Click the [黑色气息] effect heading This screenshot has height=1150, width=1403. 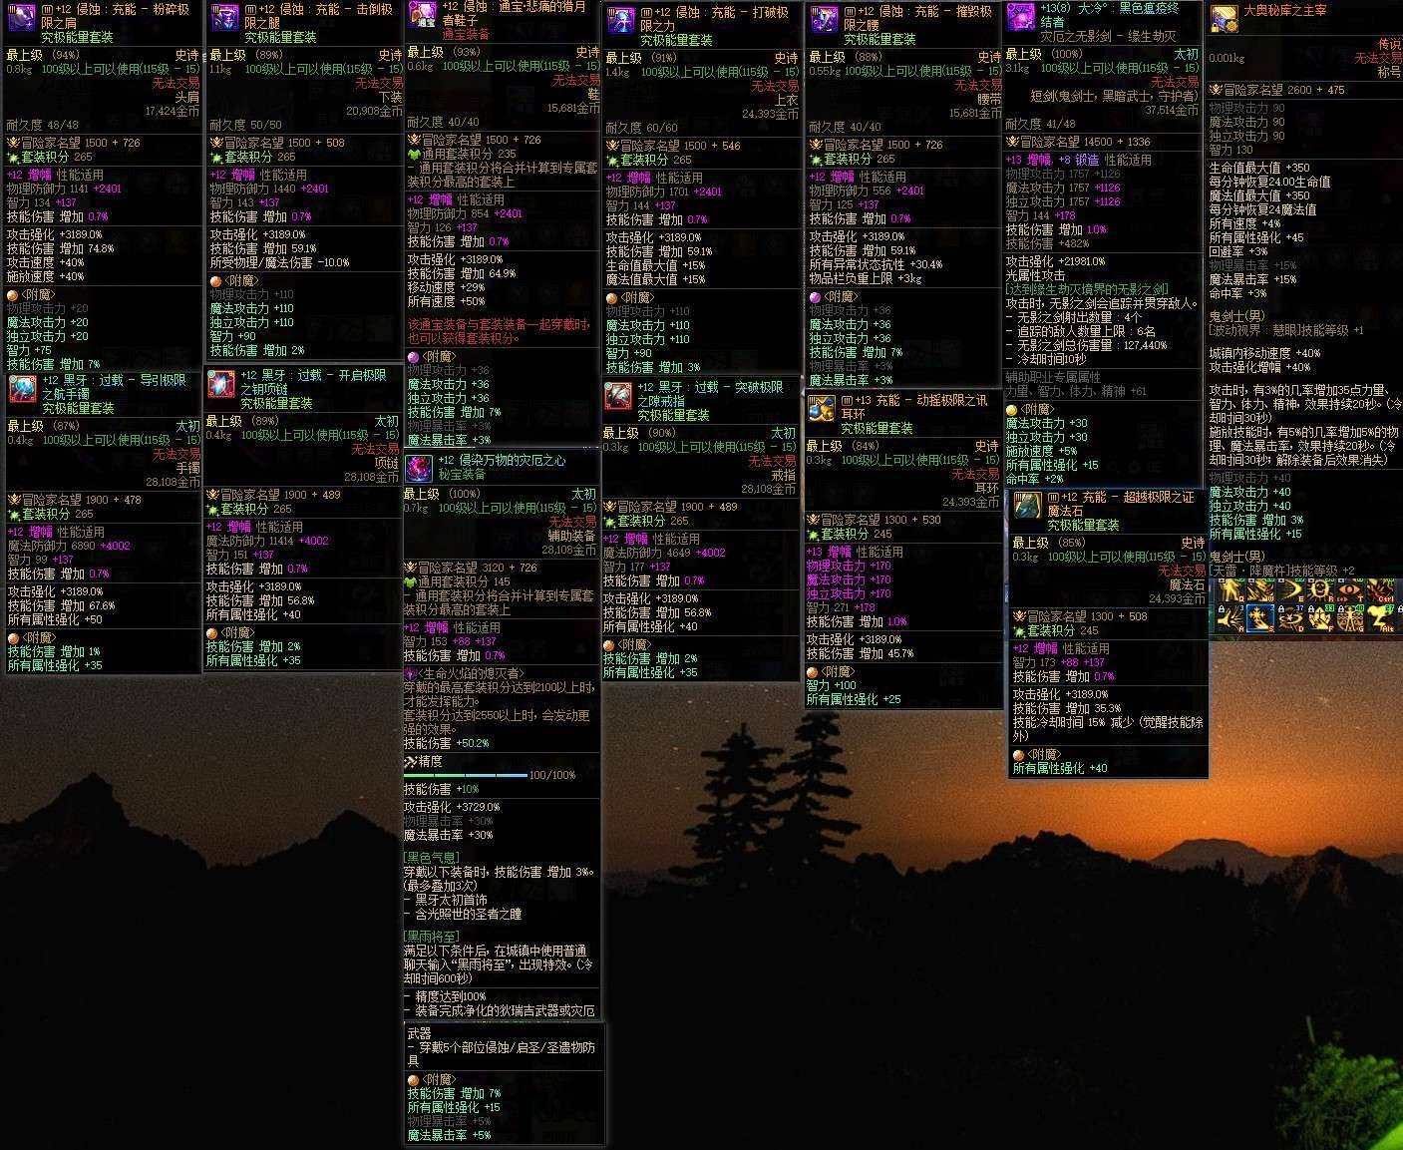[432, 858]
